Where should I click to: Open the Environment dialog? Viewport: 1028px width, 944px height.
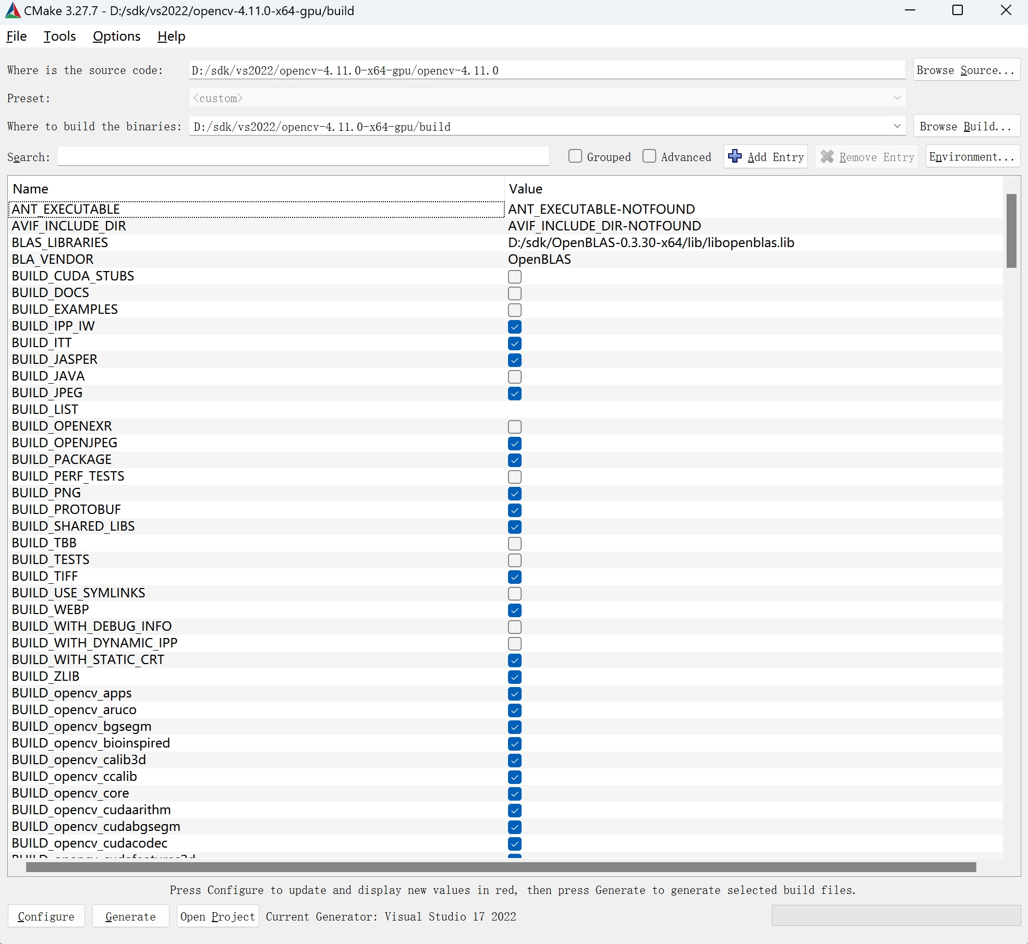(972, 156)
